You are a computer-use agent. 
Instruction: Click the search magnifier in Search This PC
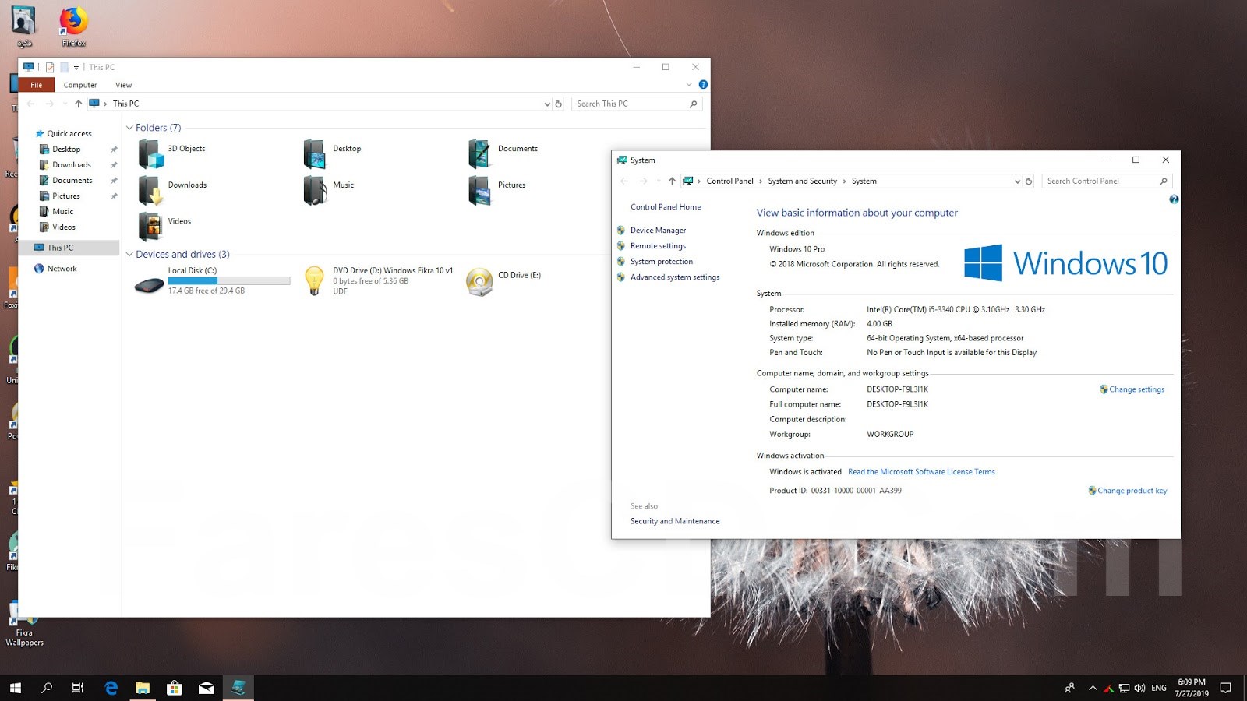(693, 104)
